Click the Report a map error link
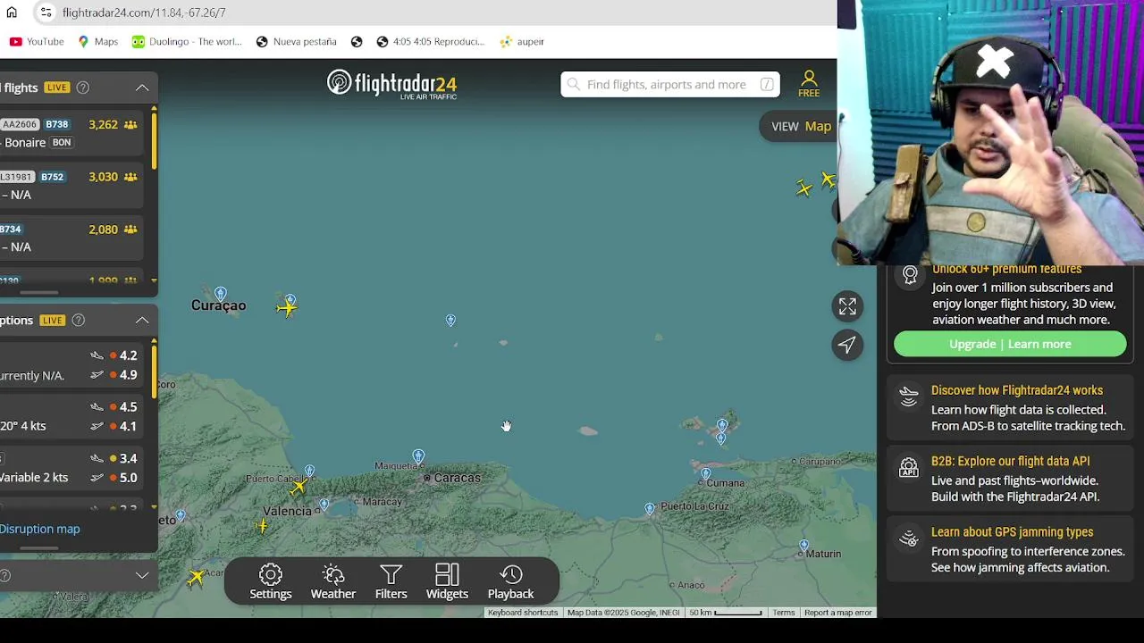1144x643 pixels. (837, 613)
